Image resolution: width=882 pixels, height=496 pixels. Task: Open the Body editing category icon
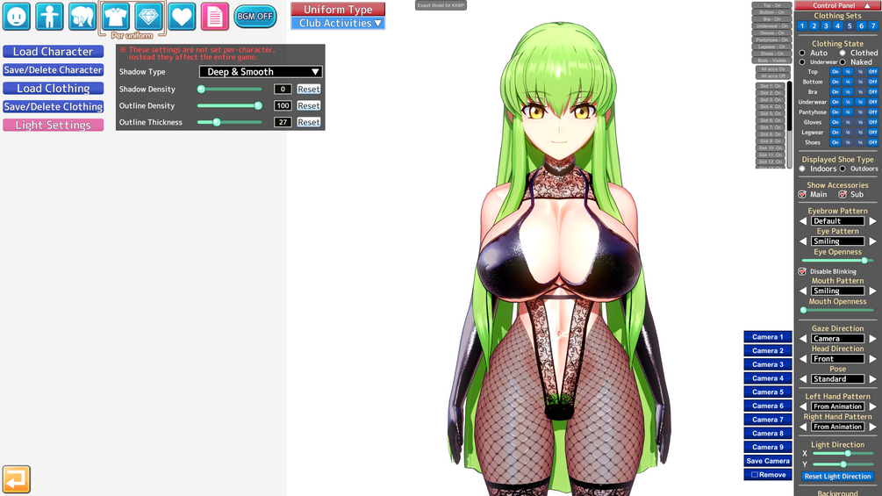(x=49, y=17)
